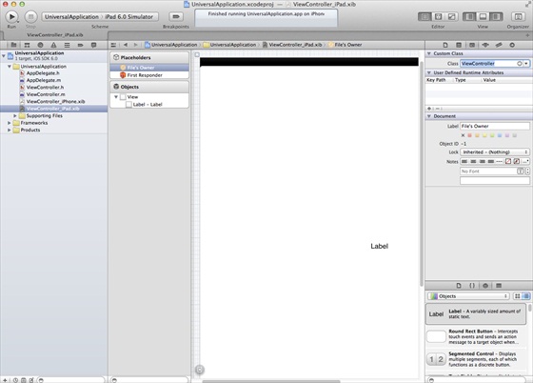Show the Search navigator
Viewport: 533px width, 383px height.
tap(40, 45)
